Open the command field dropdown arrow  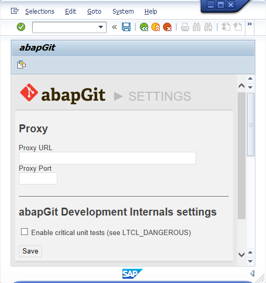[x=101, y=27]
